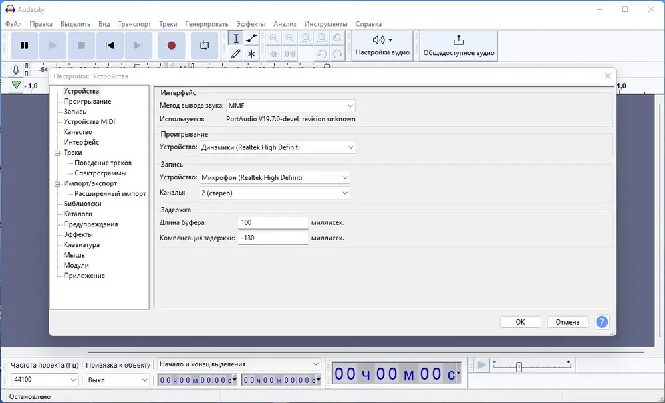Click the Redo arrow icon
This screenshot has height=403, width=665.
click(337, 54)
